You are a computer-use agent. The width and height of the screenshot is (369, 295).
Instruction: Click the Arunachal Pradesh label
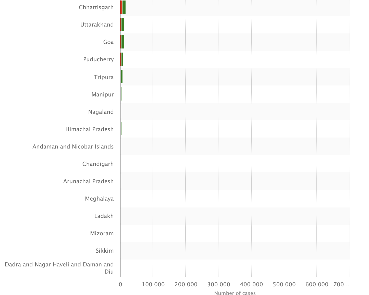(x=89, y=181)
